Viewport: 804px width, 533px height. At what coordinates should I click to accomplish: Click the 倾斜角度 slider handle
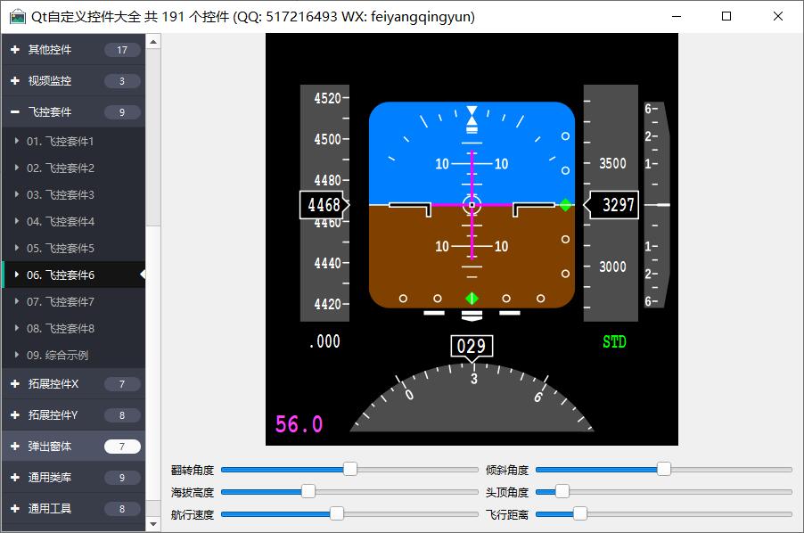coord(664,470)
